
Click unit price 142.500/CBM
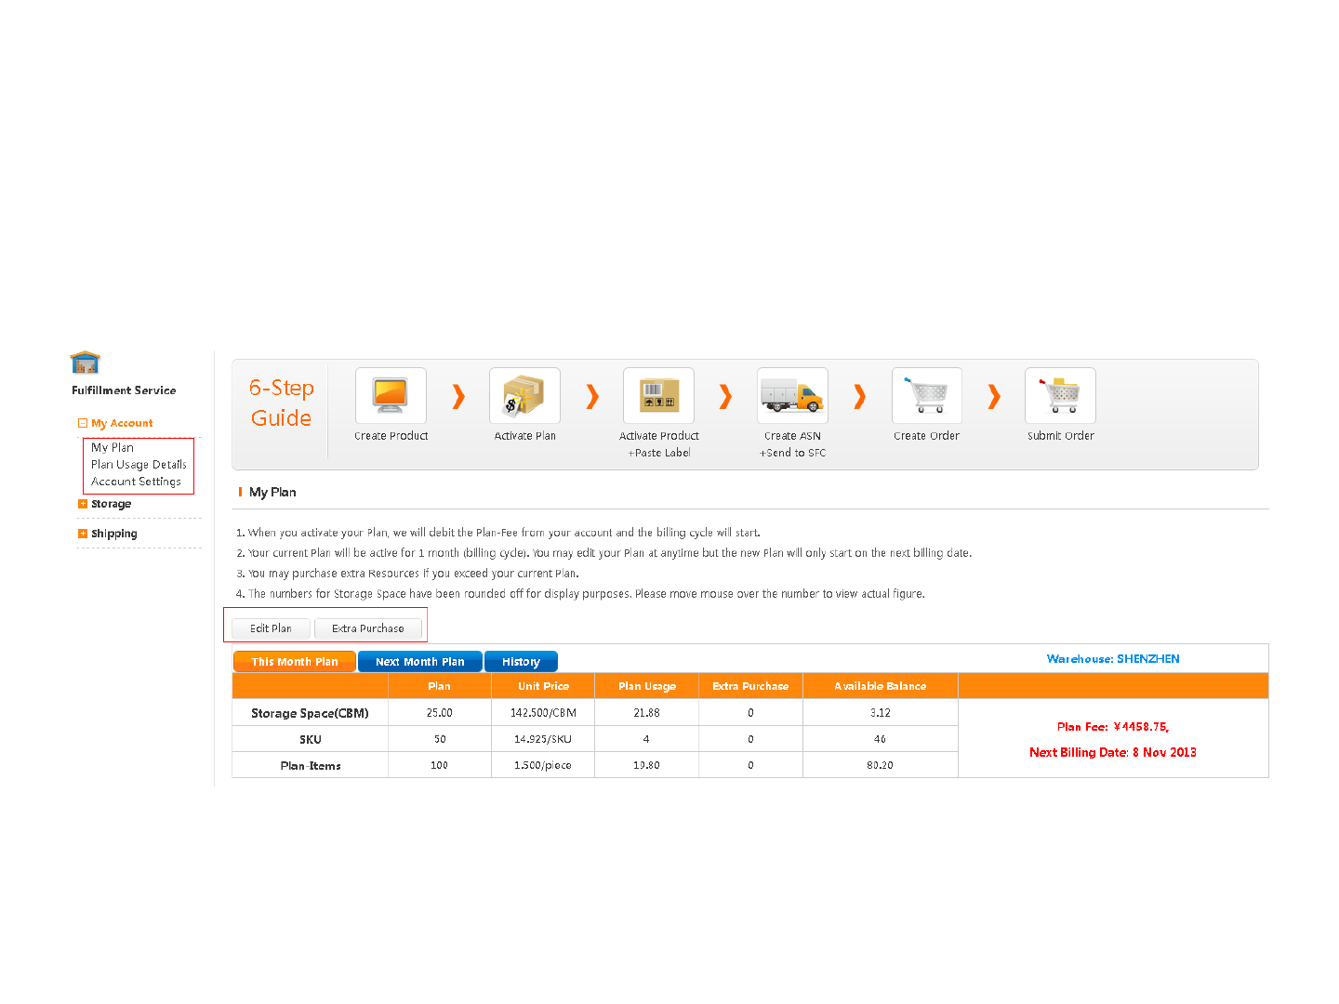coord(543,713)
